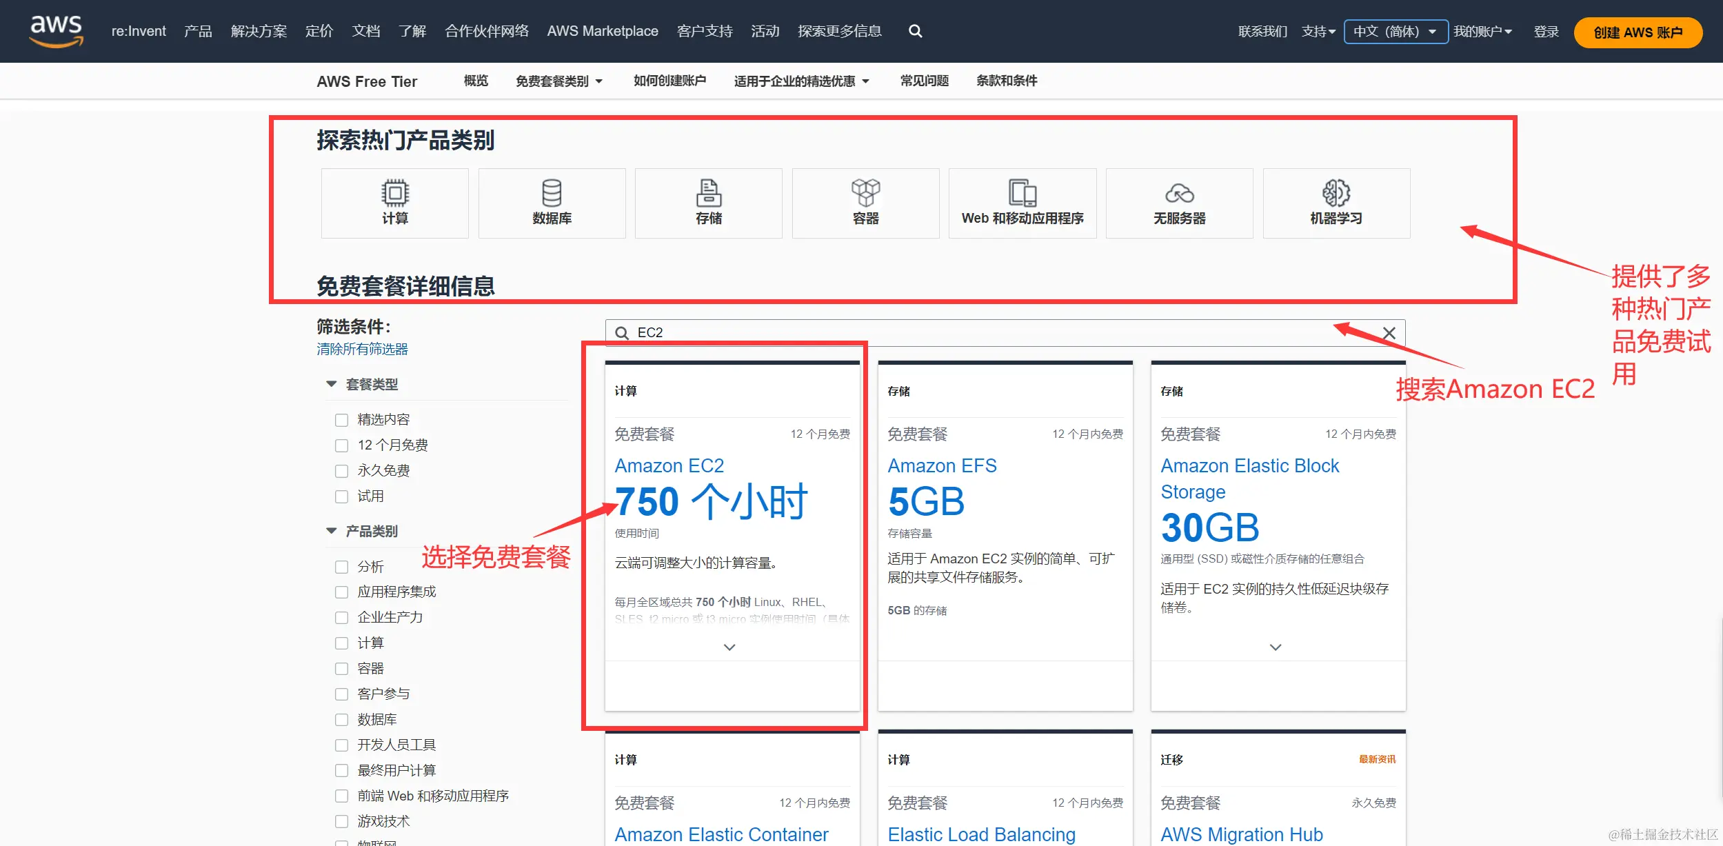Open the AWS Migration Hub link

pos(1242,834)
